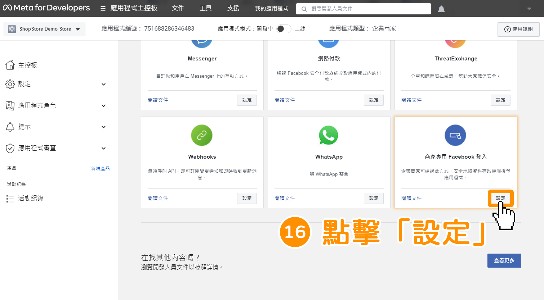
Task: Click the app ID 751688286346483
Action: (169, 28)
